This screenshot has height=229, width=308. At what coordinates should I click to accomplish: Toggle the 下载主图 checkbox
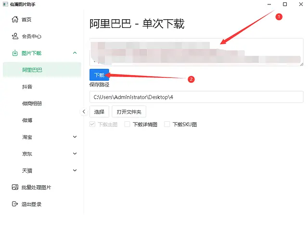tap(92, 124)
